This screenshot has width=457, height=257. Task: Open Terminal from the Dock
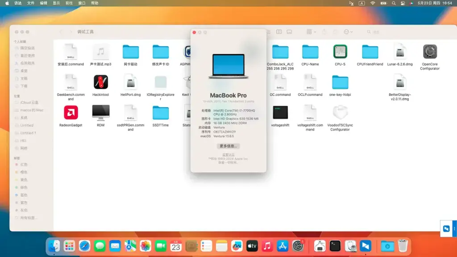click(335, 246)
